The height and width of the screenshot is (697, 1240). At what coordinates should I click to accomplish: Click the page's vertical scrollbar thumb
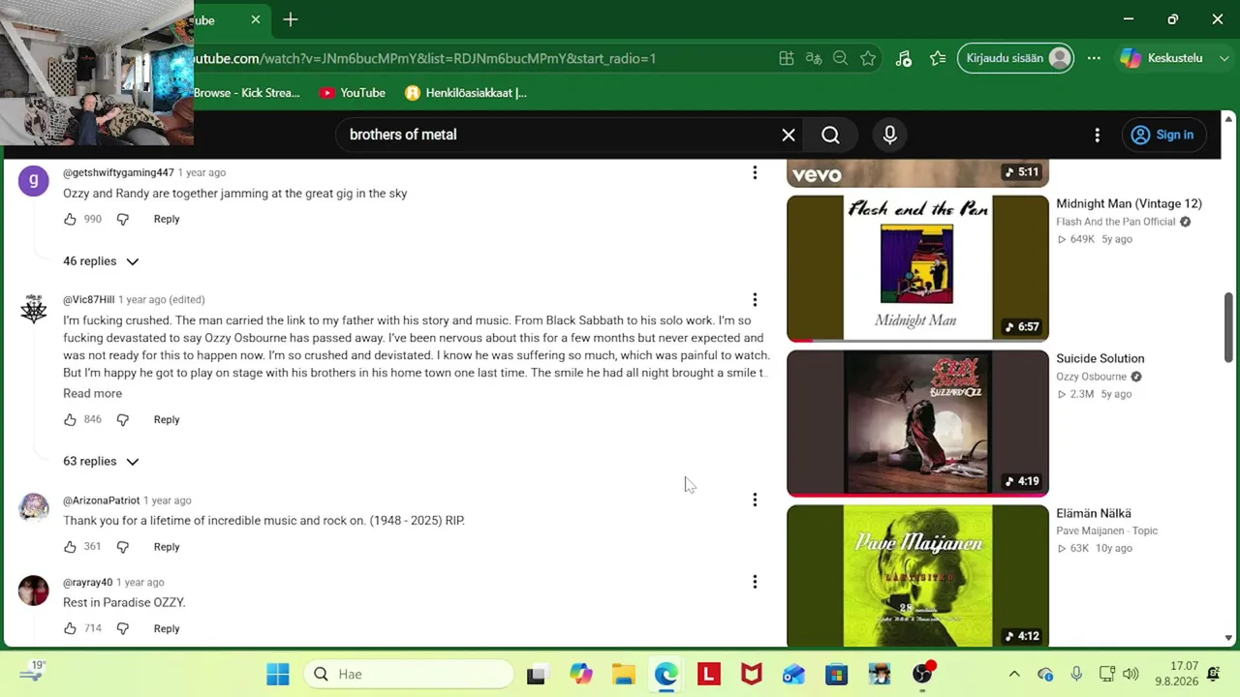coord(1228,326)
